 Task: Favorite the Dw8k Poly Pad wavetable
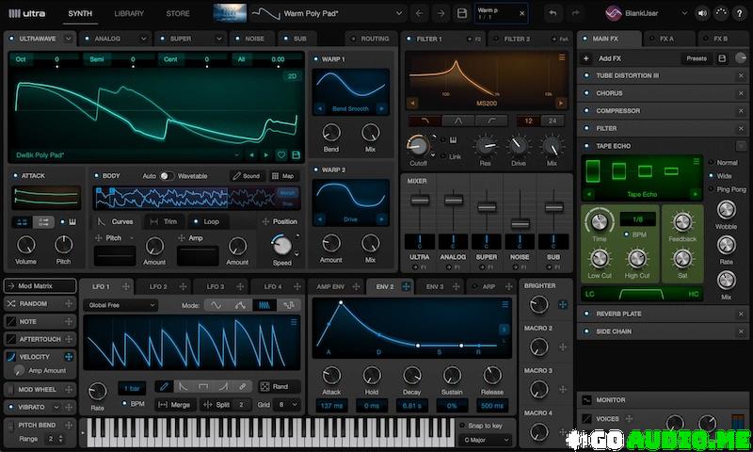tap(281, 154)
